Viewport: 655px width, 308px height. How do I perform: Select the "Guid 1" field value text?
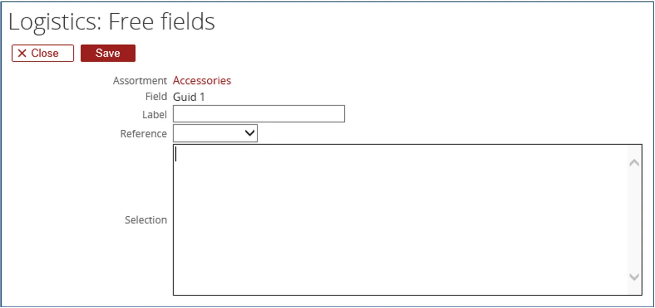click(189, 97)
